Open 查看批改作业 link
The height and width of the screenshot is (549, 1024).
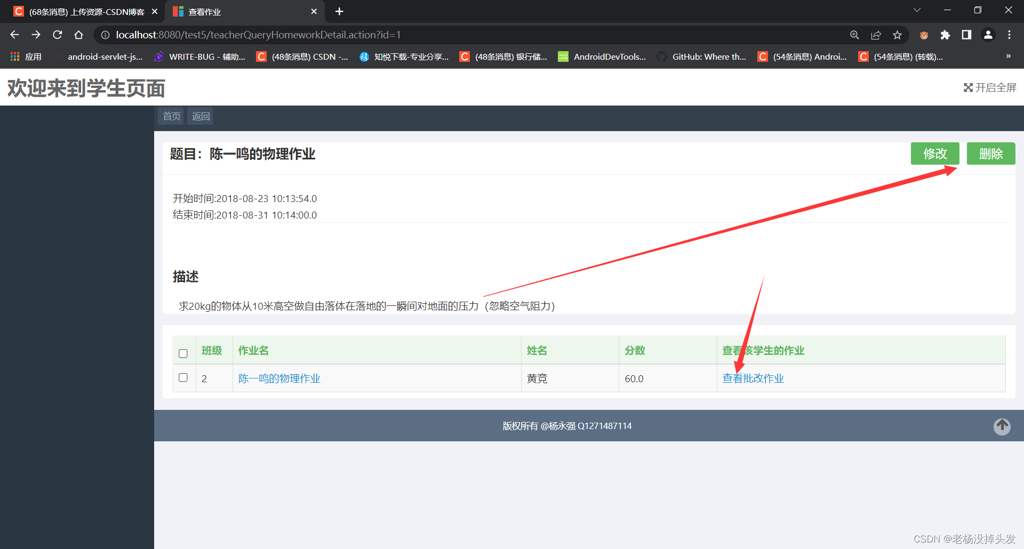(x=753, y=378)
